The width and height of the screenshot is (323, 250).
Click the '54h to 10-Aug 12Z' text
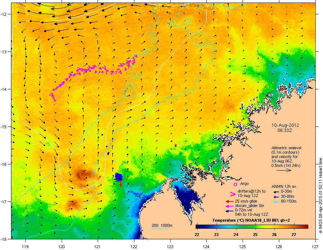click(x=251, y=214)
